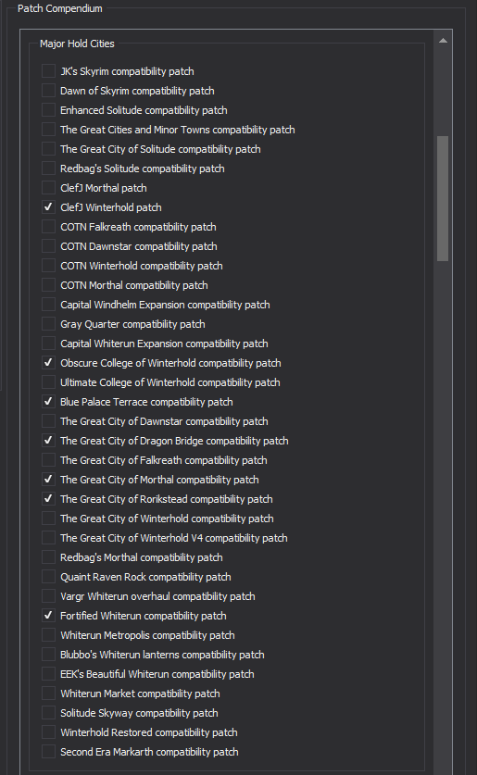Check Capital Whiterun Expansion compatibility patch
The width and height of the screenshot is (477, 775).
tap(48, 344)
